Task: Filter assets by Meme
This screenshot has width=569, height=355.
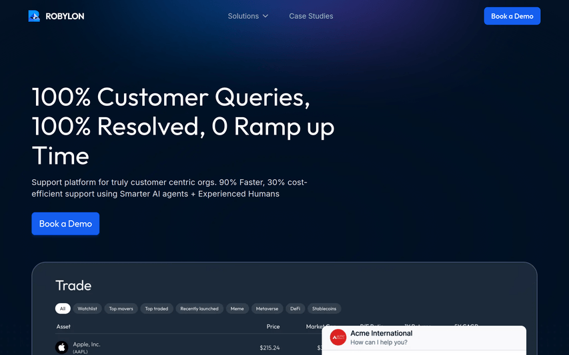Action: tap(237, 309)
